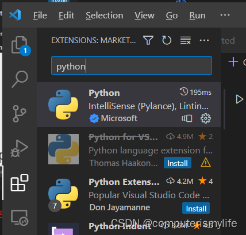Click the 4.9M download count
The image size is (246, 235).
click(185, 137)
